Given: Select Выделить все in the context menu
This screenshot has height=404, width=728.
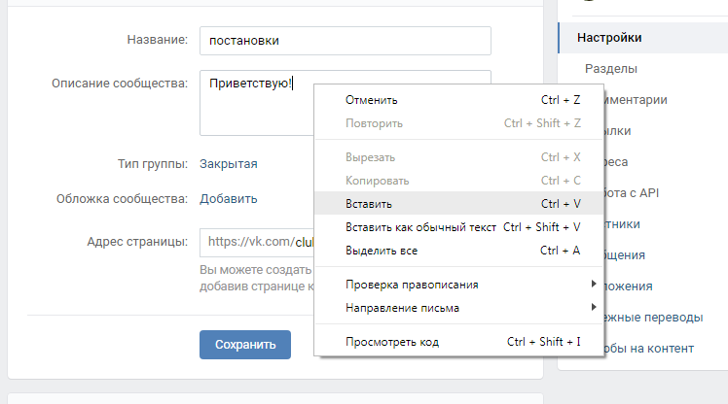Looking at the screenshot, I should (x=382, y=251).
